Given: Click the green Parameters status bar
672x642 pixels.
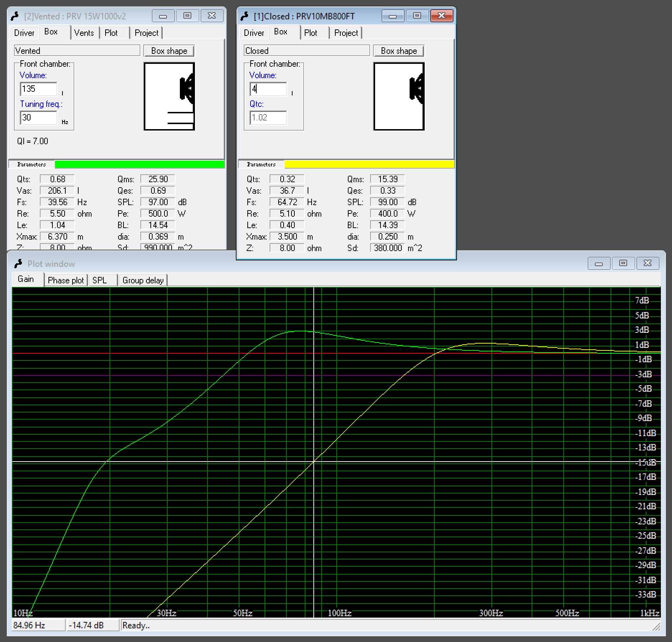Looking at the screenshot, I should (140, 164).
